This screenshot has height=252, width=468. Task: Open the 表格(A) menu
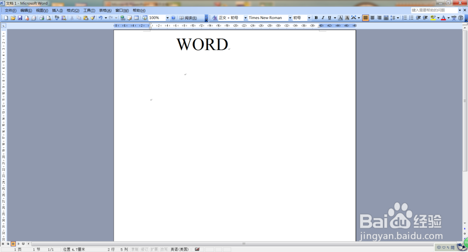coord(105,10)
